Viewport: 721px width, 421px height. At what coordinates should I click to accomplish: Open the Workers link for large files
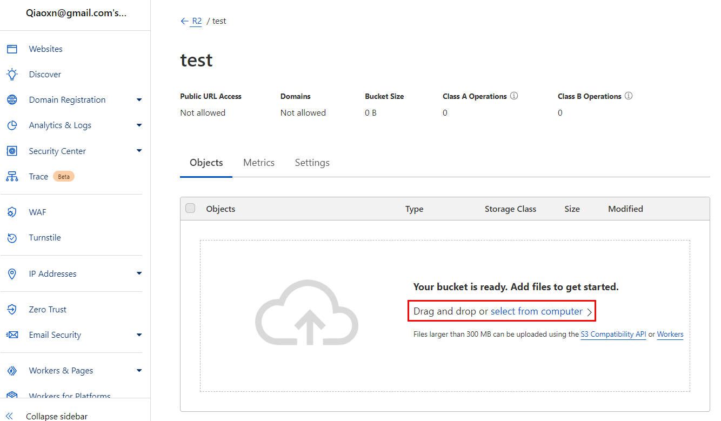670,335
